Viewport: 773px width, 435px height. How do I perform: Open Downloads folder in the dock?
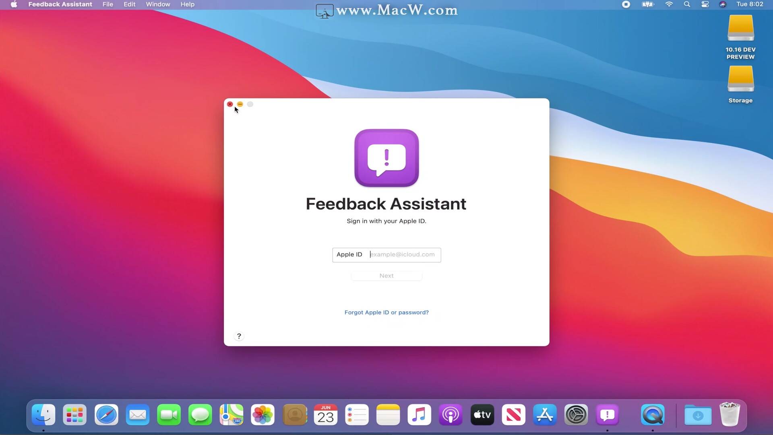698,415
